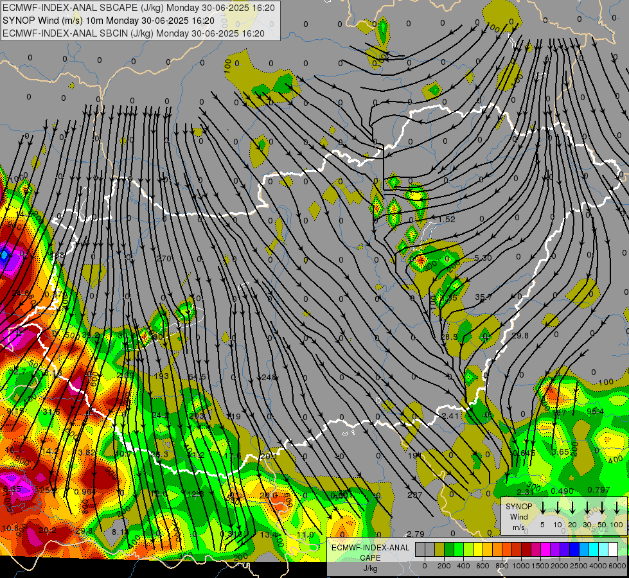
Task: Click the wind arrow above the 30 m/s label
Action: pos(587,507)
